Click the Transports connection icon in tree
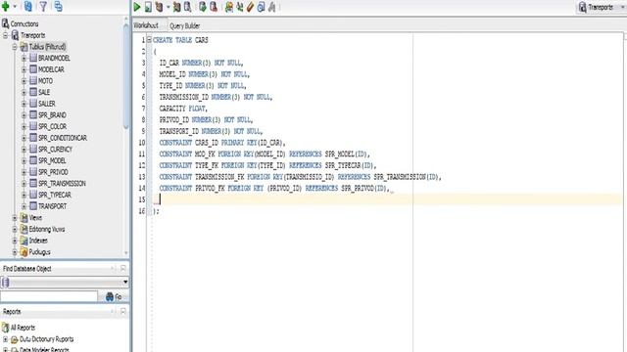This screenshot has width=627, height=352. coord(15,35)
